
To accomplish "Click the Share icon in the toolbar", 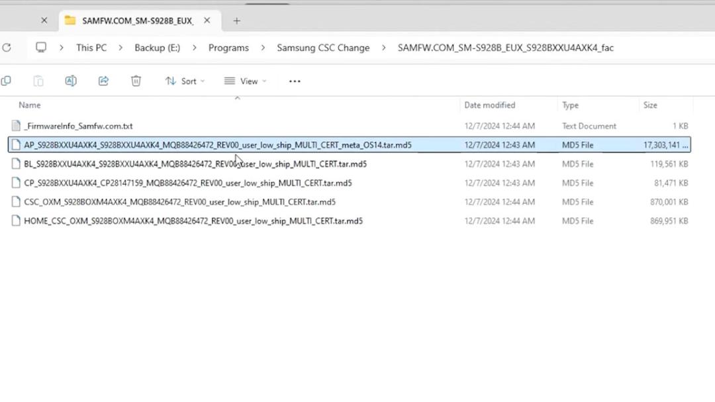I will click(x=103, y=81).
